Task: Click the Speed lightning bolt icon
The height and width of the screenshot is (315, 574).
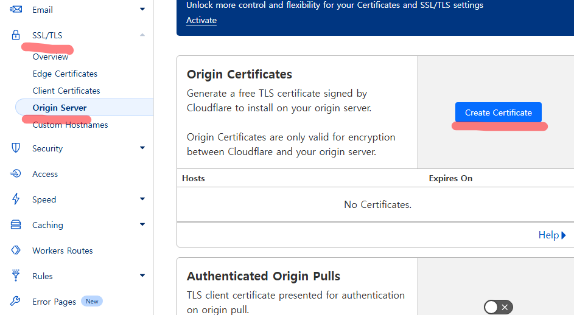Action: click(16, 199)
